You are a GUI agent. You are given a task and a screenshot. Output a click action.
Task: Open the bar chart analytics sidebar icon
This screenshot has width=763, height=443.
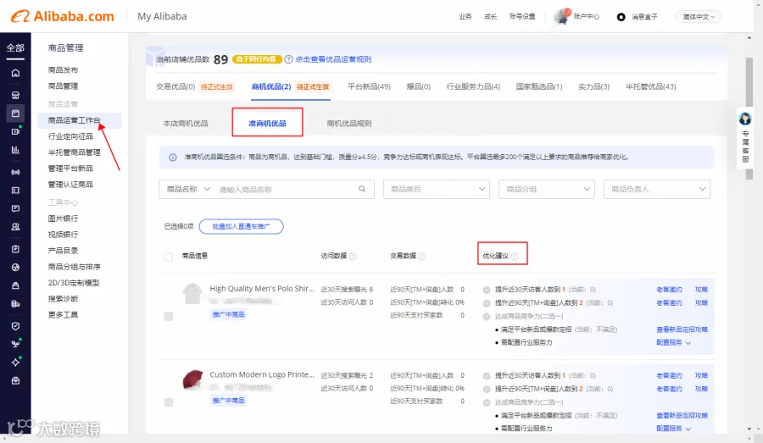coord(15,150)
